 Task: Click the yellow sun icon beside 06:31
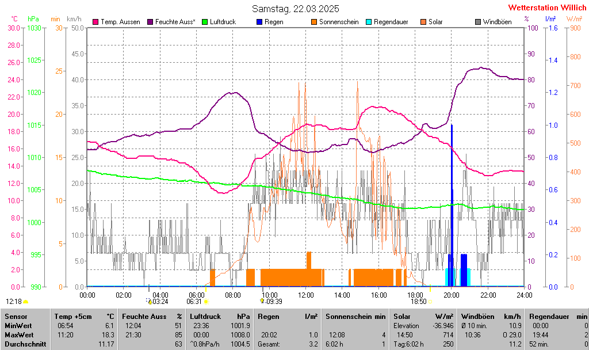[206, 302]
